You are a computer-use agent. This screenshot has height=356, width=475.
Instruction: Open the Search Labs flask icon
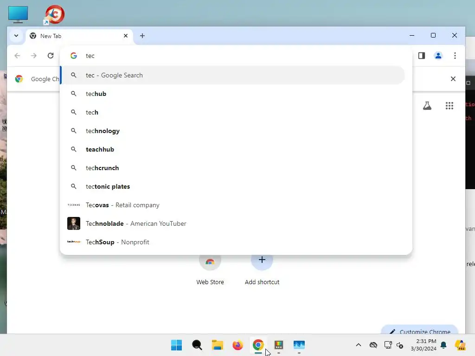click(427, 106)
